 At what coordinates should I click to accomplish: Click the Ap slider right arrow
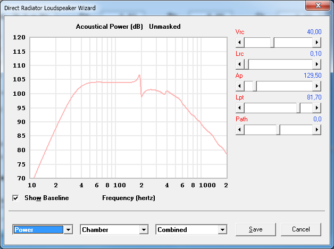[x=317, y=86]
